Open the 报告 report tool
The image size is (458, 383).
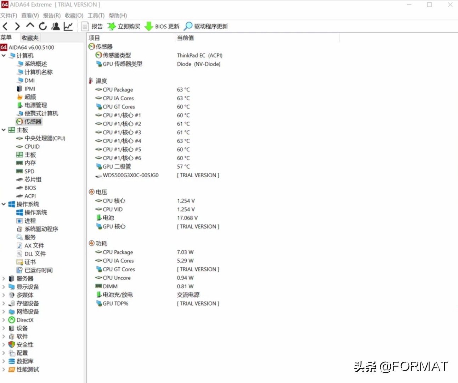(x=92, y=26)
